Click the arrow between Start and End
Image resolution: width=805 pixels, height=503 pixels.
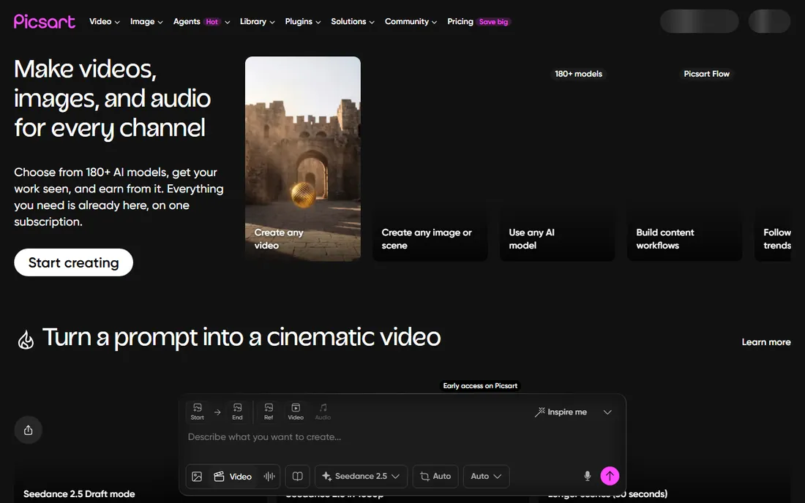[x=217, y=412]
